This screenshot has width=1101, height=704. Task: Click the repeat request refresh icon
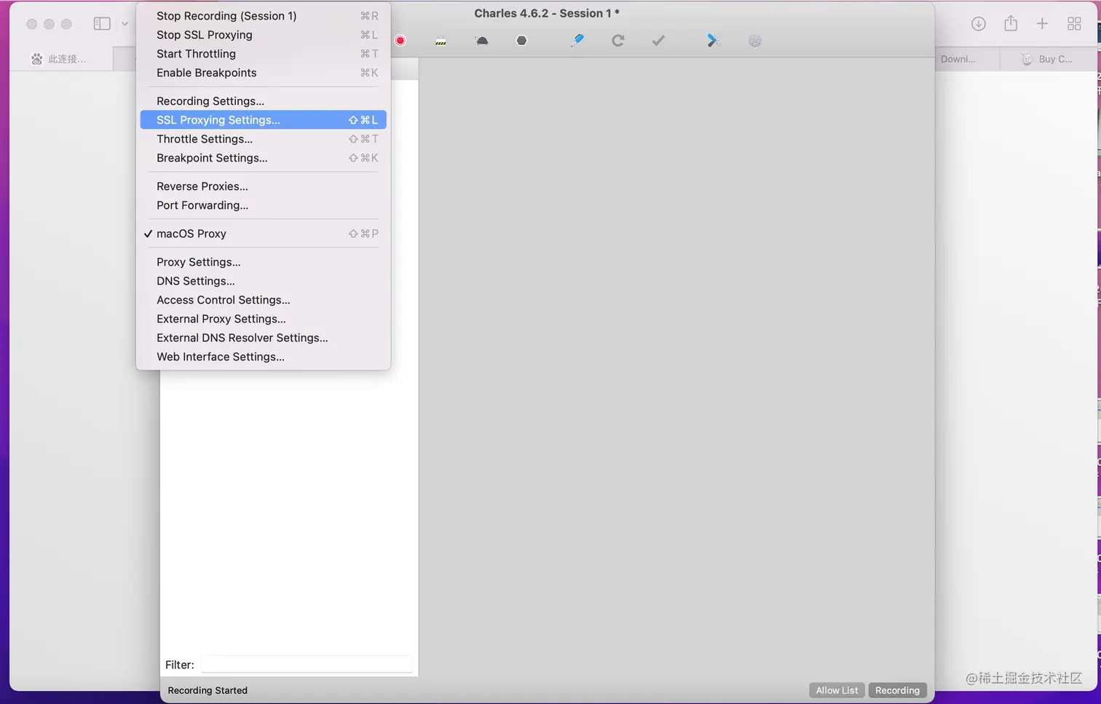pos(618,41)
